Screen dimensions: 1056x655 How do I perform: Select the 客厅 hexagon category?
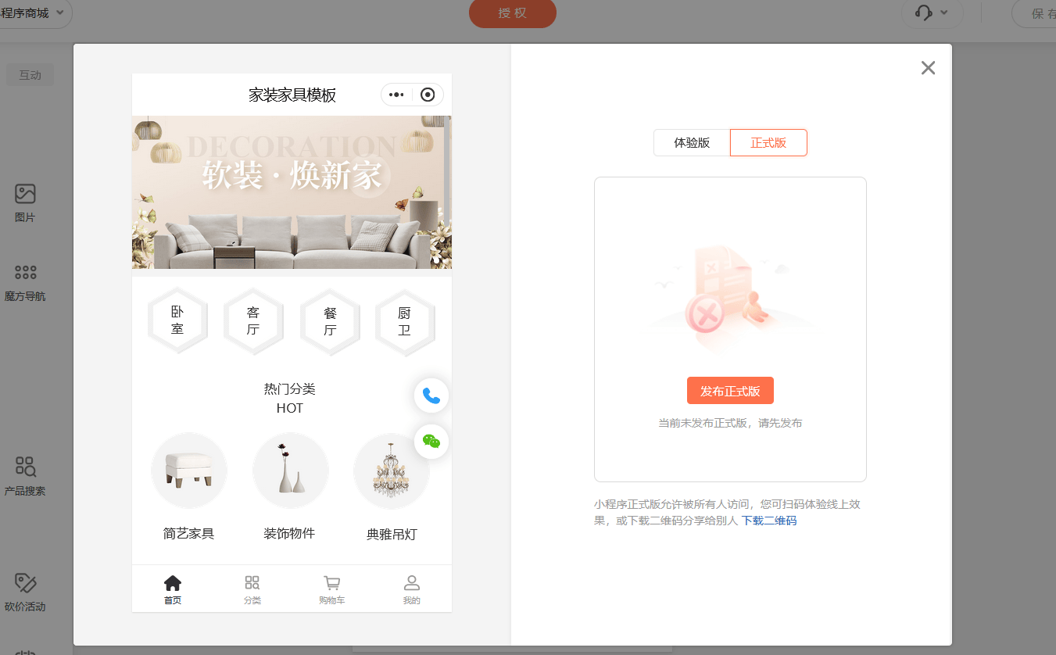(x=253, y=321)
